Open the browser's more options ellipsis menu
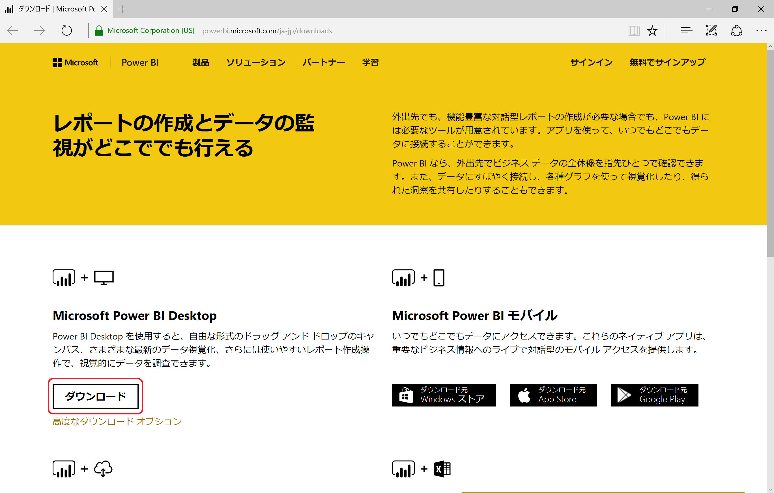774x493 pixels. 761,31
